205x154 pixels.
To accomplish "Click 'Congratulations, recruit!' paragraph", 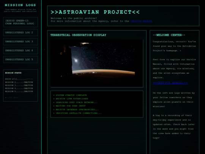I will coord(174,46).
